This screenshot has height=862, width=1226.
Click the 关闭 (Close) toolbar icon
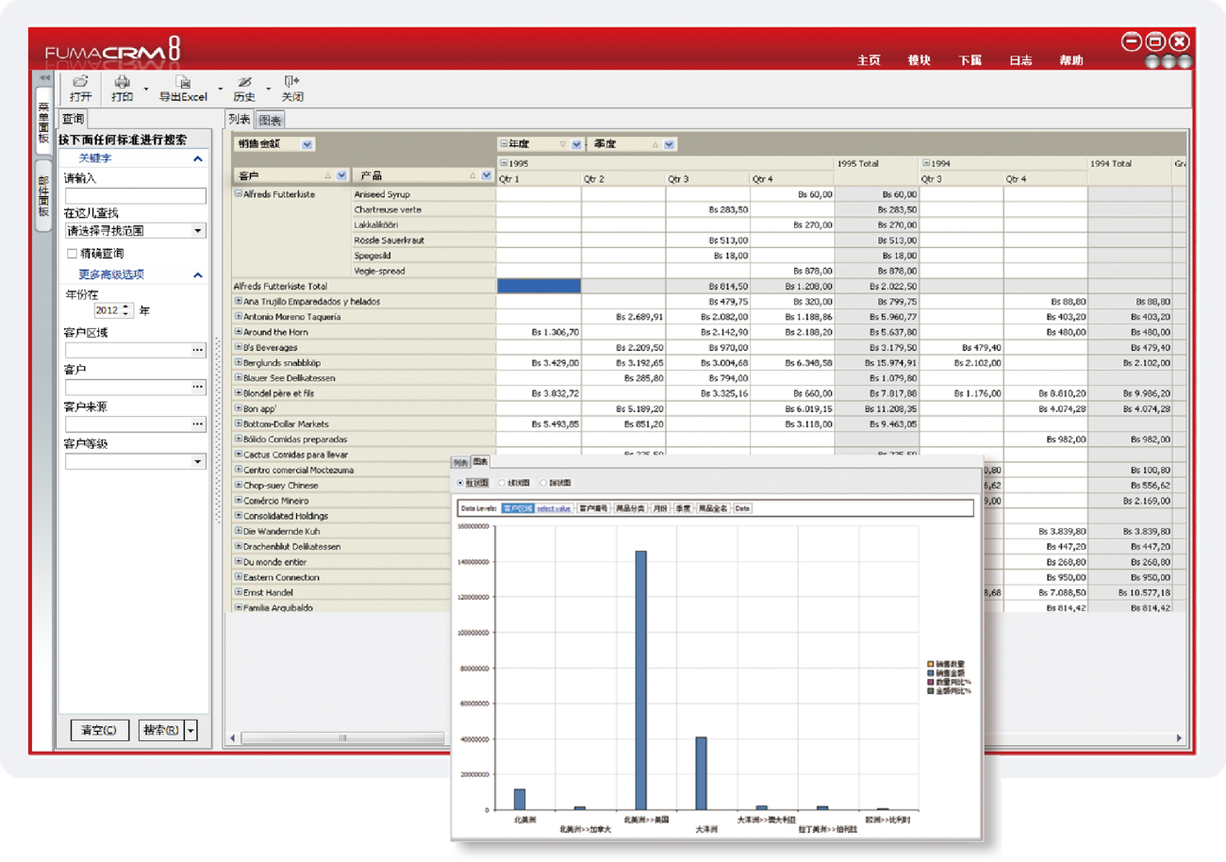tap(291, 82)
